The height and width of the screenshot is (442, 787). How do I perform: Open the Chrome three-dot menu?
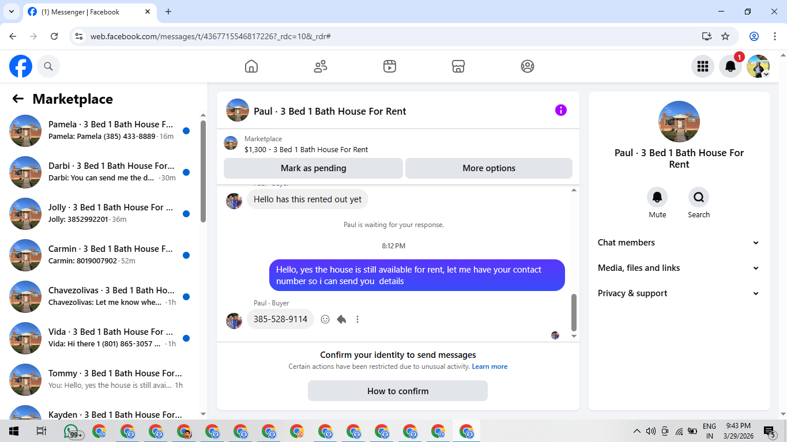(774, 36)
